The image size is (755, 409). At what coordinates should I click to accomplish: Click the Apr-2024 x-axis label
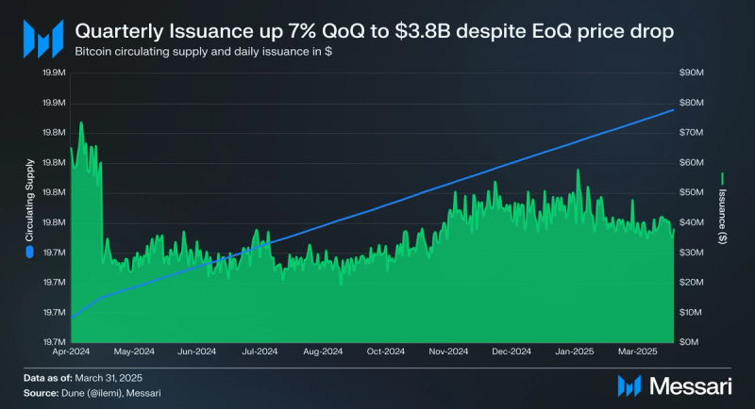pos(71,352)
